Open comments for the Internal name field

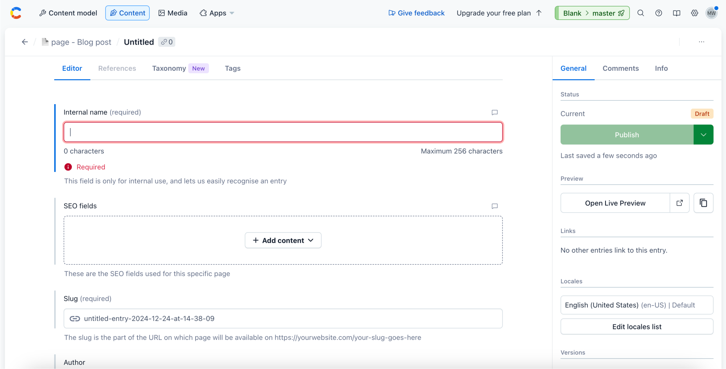(495, 112)
